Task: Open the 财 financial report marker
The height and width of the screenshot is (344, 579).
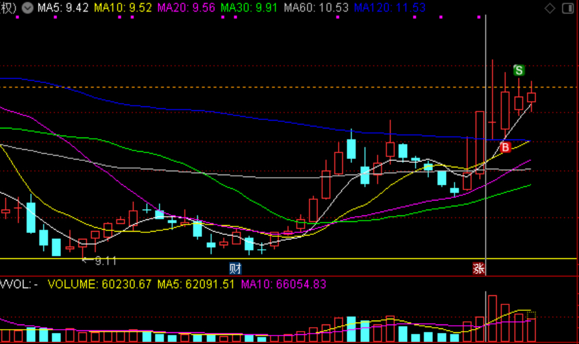Action: coord(235,268)
